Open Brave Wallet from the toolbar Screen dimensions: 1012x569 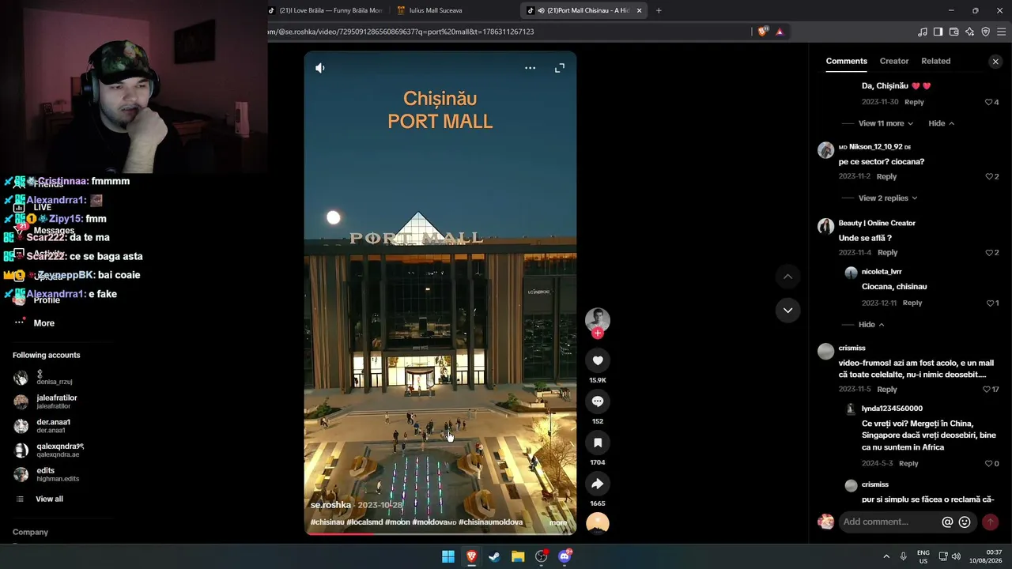953,32
